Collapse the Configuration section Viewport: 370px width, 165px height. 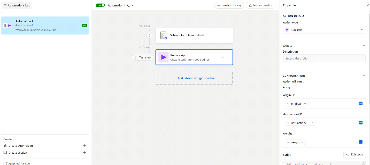tap(364, 76)
